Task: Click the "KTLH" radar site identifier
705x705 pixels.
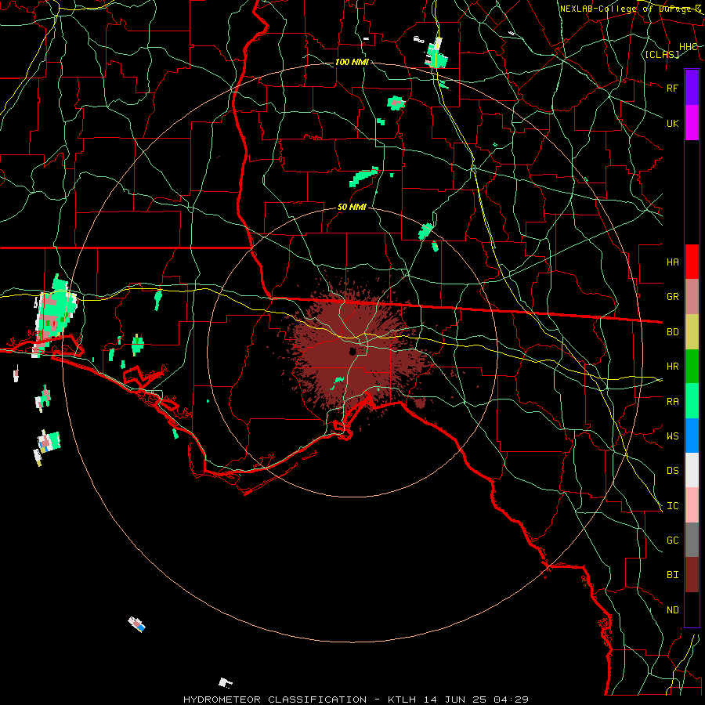Action: pyautogui.click(x=403, y=700)
